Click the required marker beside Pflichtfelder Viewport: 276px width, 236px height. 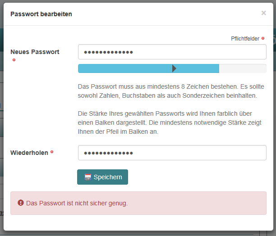click(x=263, y=39)
